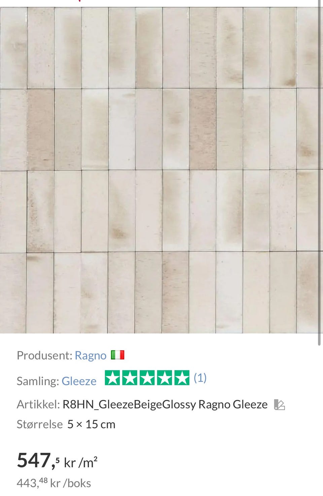This screenshot has height=496, width=323.
Task: Click the fourth green rating star
Action: click(164, 378)
